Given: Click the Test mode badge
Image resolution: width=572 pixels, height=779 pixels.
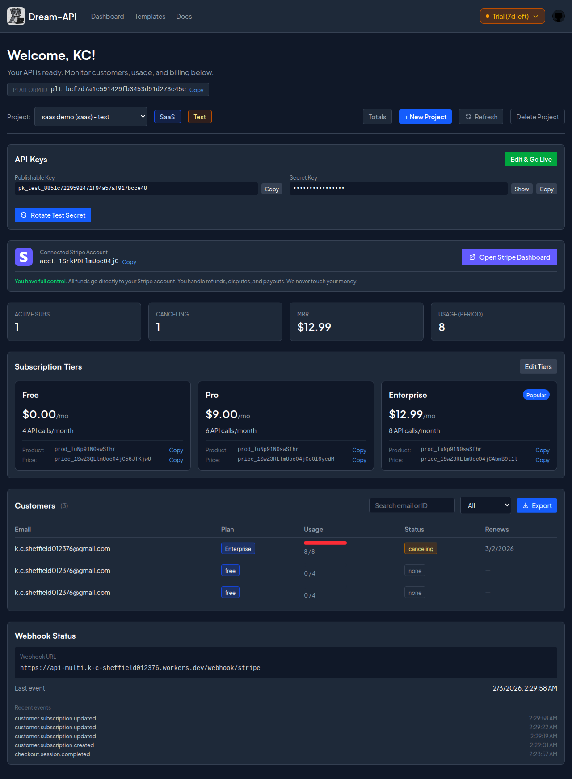Looking at the screenshot, I should point(200,117).
